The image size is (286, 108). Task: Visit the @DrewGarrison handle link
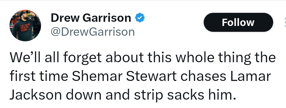click(93, 32)
